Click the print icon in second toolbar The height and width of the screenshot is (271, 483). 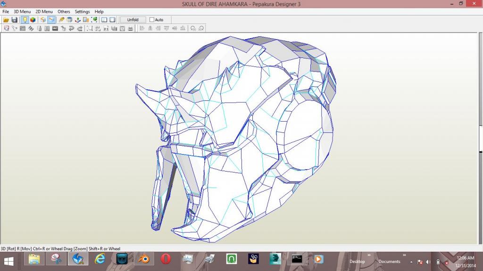click(x=131, y=28)
